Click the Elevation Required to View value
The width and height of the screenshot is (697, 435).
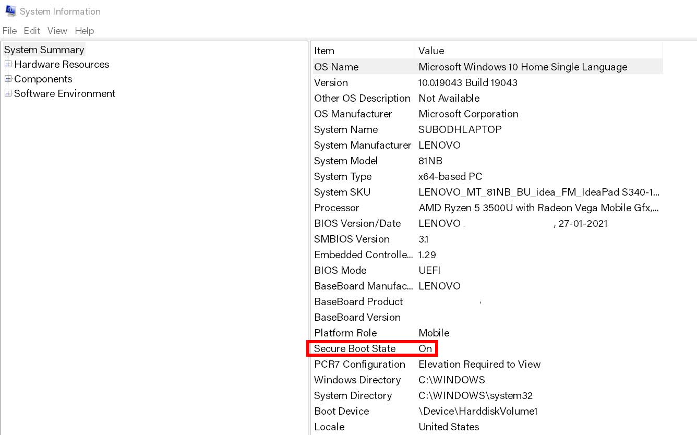point(479,364)
